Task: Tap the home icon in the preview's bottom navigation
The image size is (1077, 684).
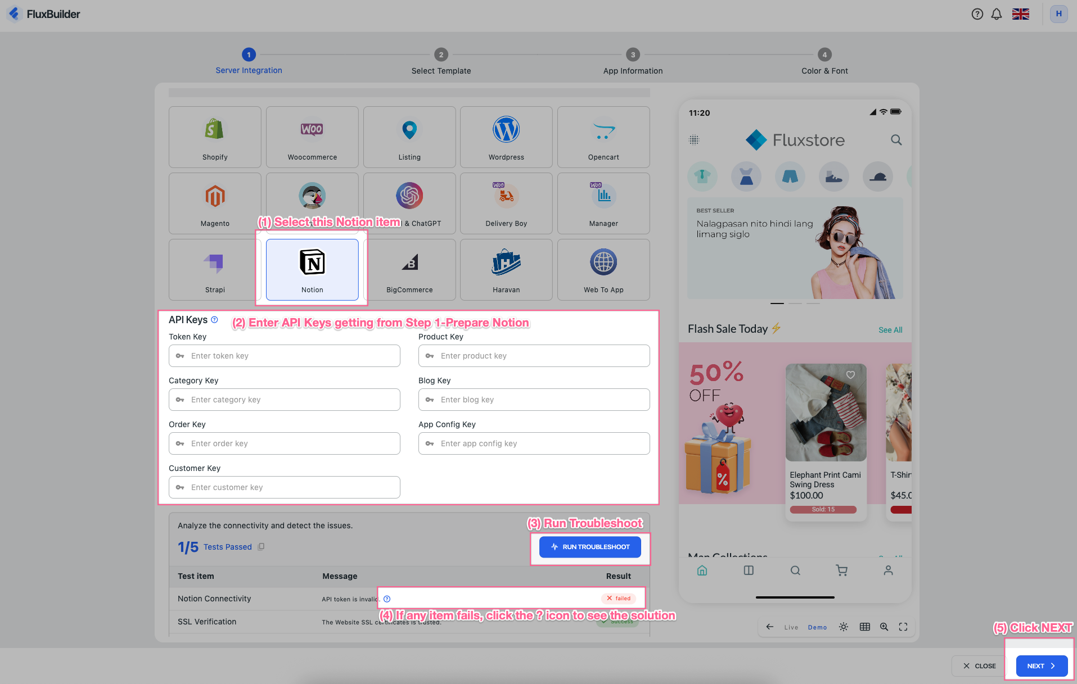Action: [x=702, y=570]
